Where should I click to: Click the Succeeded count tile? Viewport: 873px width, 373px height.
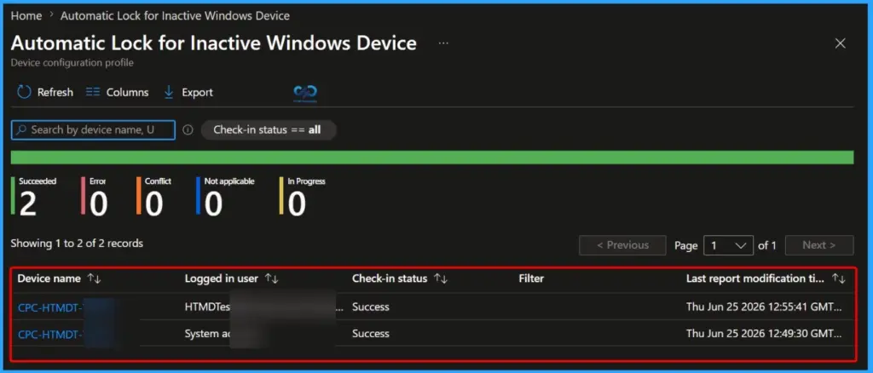(34, 197)
